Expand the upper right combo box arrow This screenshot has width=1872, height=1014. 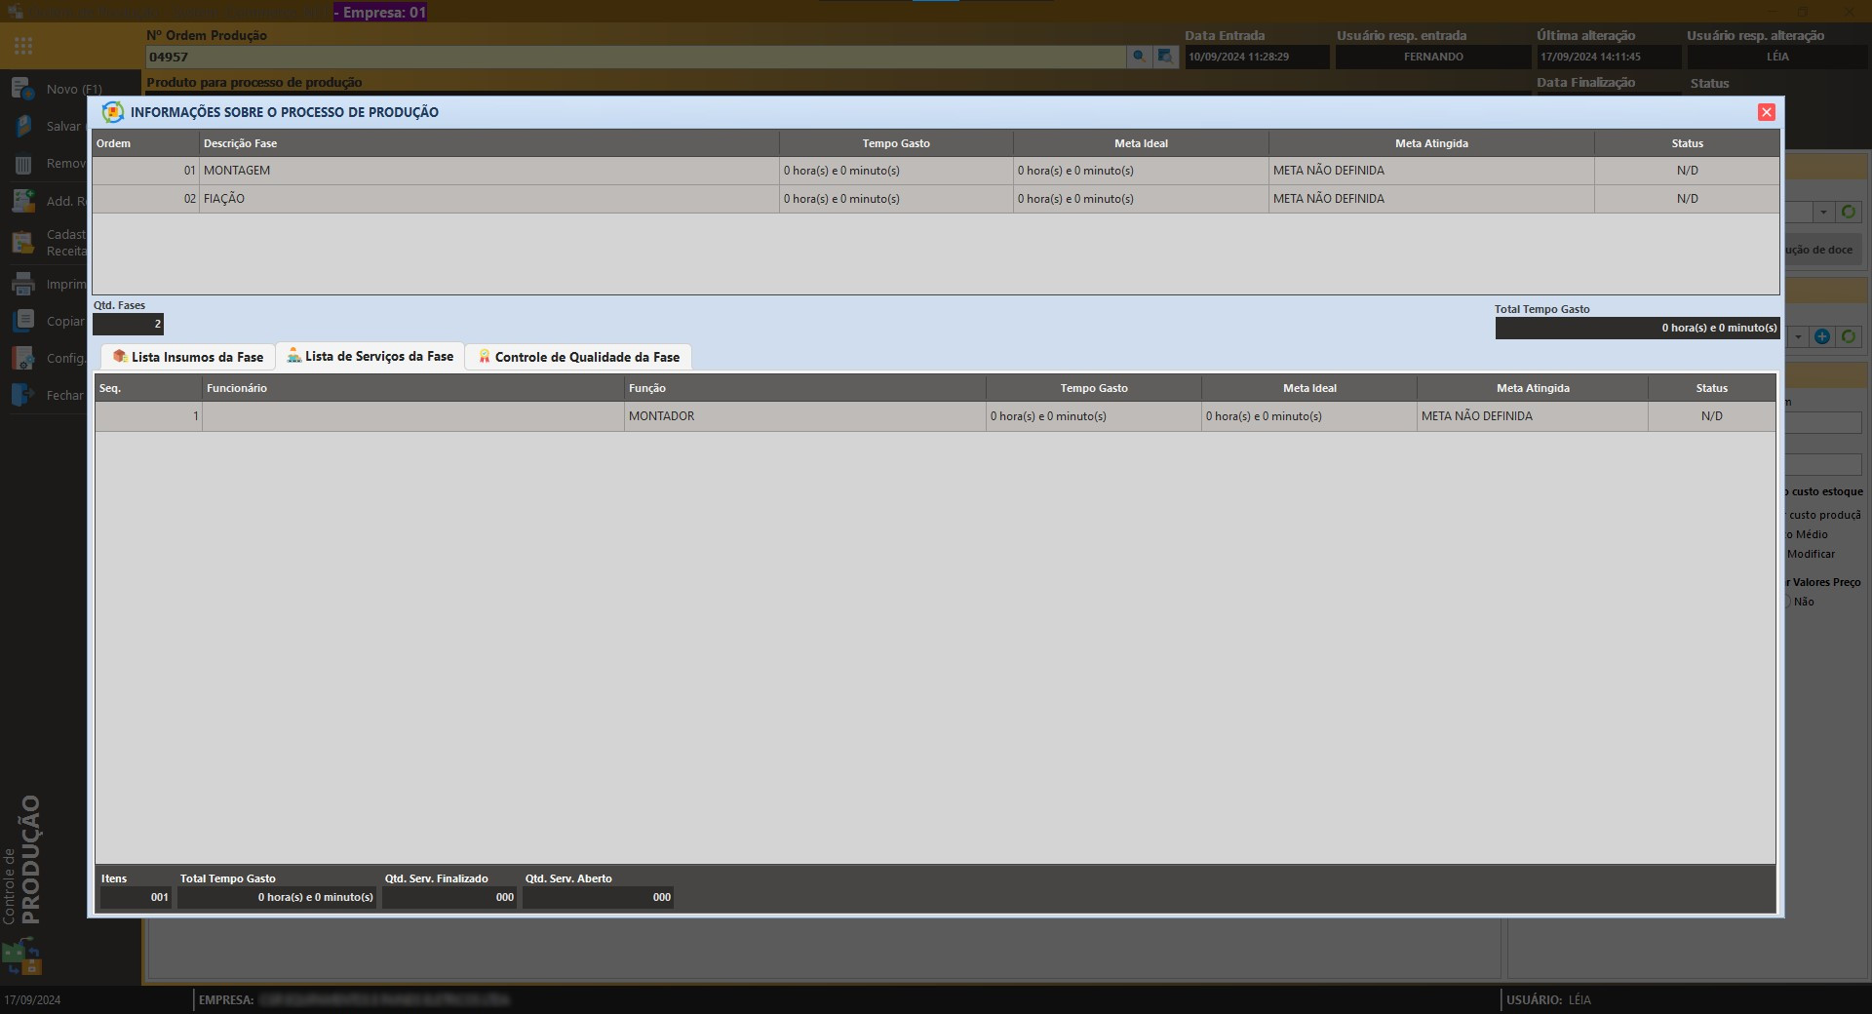coord(1823,212)
